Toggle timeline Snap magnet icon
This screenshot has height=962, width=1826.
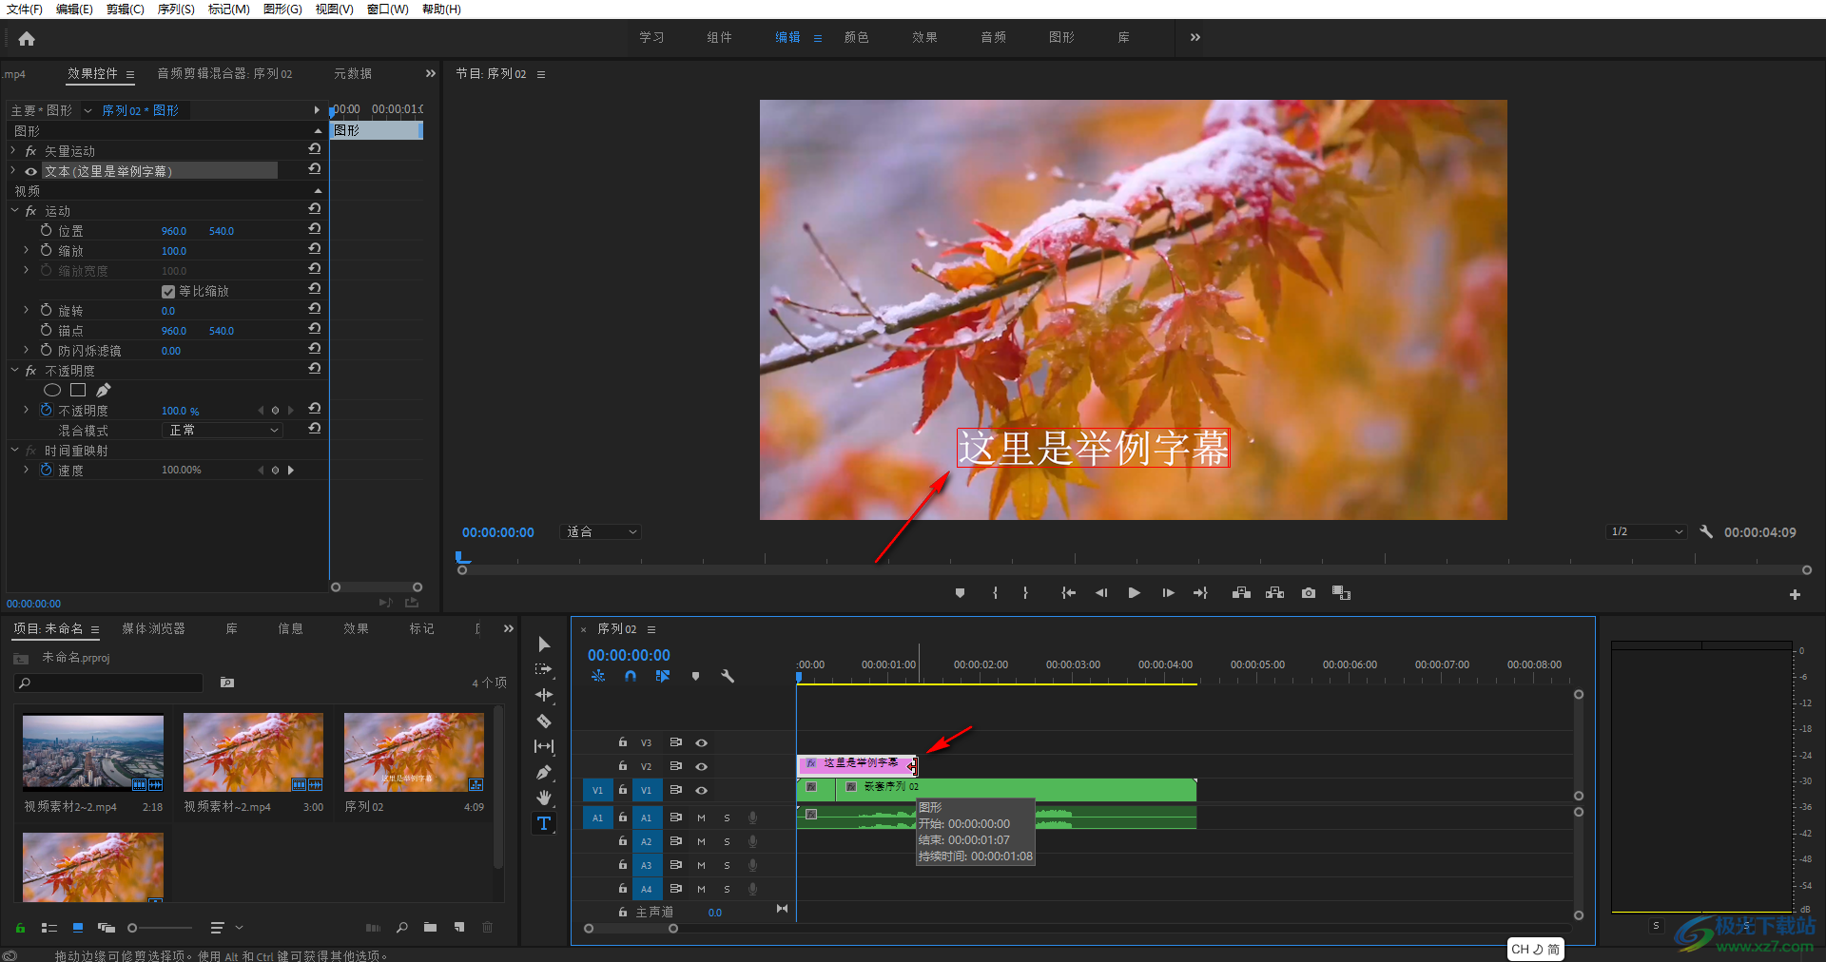[631, 676]
